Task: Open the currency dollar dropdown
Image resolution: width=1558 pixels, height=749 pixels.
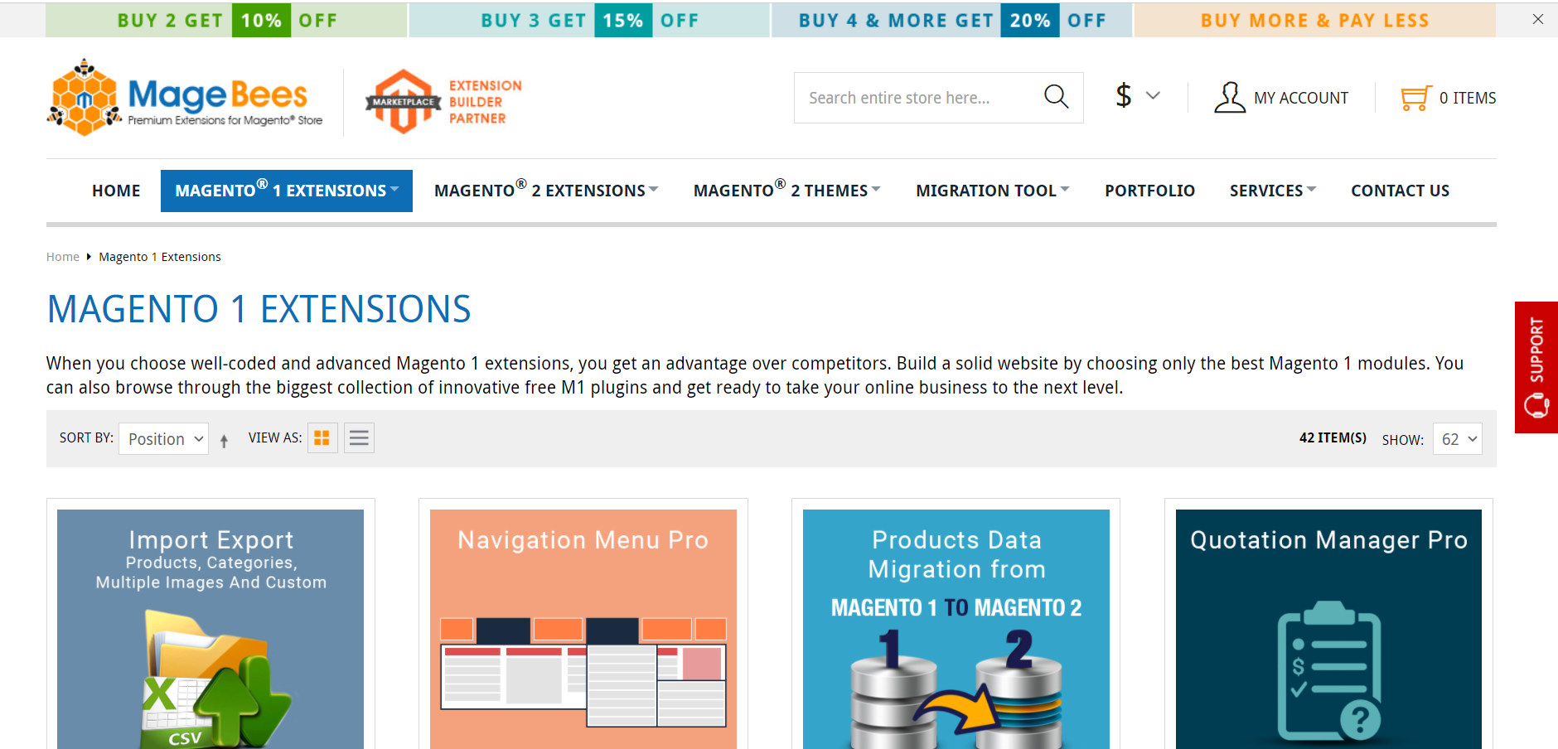Action: pos(1137,95)
